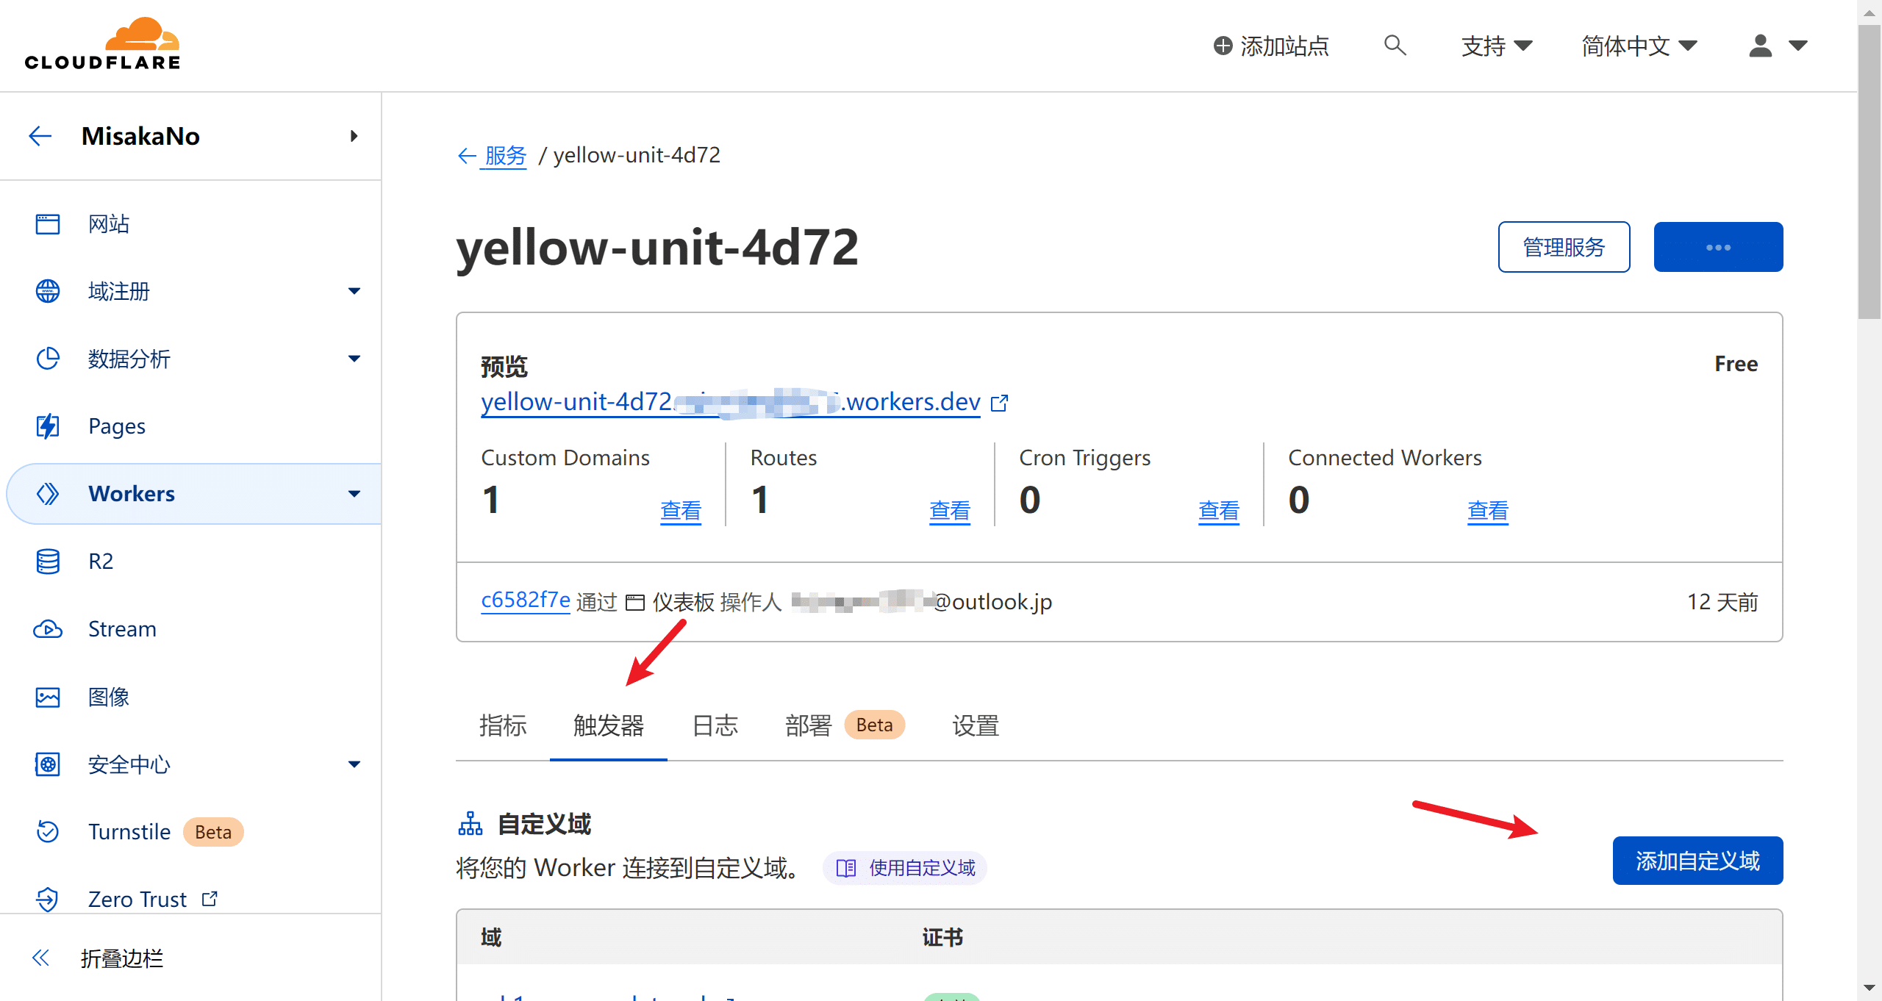Click the Turnstile icon in sidebar

click(x=48, y=832)
